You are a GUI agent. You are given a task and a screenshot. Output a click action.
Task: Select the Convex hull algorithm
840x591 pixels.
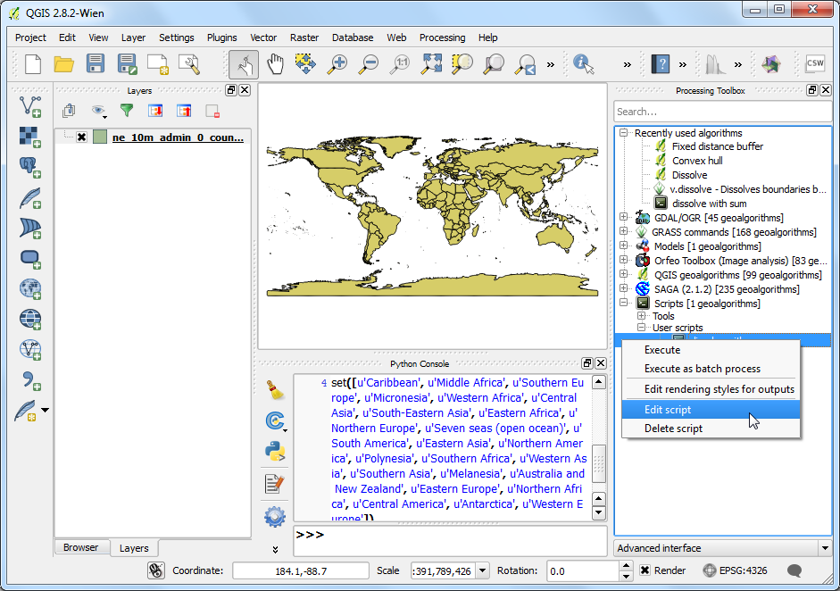pyautogui.click(x=697, y=161)
